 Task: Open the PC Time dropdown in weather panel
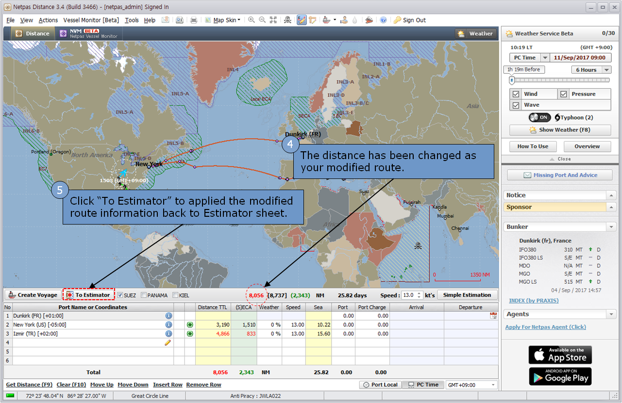(545, 57)
